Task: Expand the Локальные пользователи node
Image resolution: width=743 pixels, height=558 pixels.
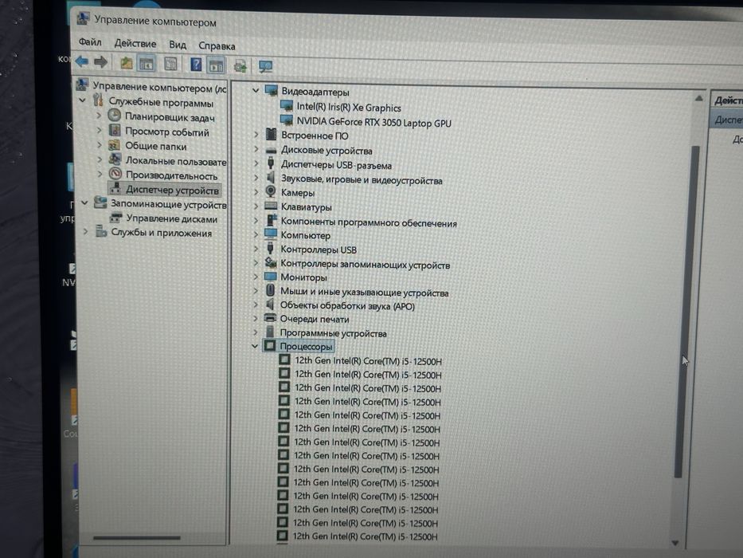Action: click(x=99, y=159)
